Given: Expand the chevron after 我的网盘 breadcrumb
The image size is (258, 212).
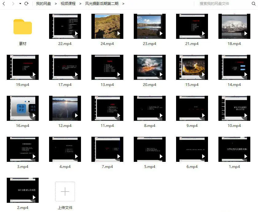Looking at the screenshot, I should [56, 4].
